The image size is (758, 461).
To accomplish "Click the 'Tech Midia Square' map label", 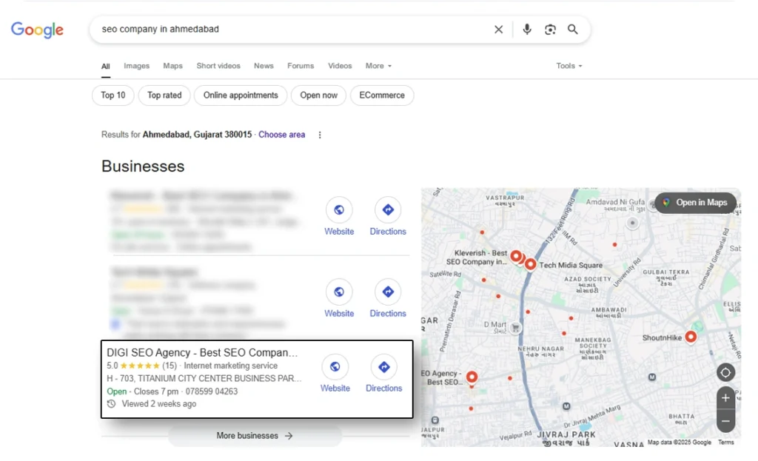I will 571,266.
